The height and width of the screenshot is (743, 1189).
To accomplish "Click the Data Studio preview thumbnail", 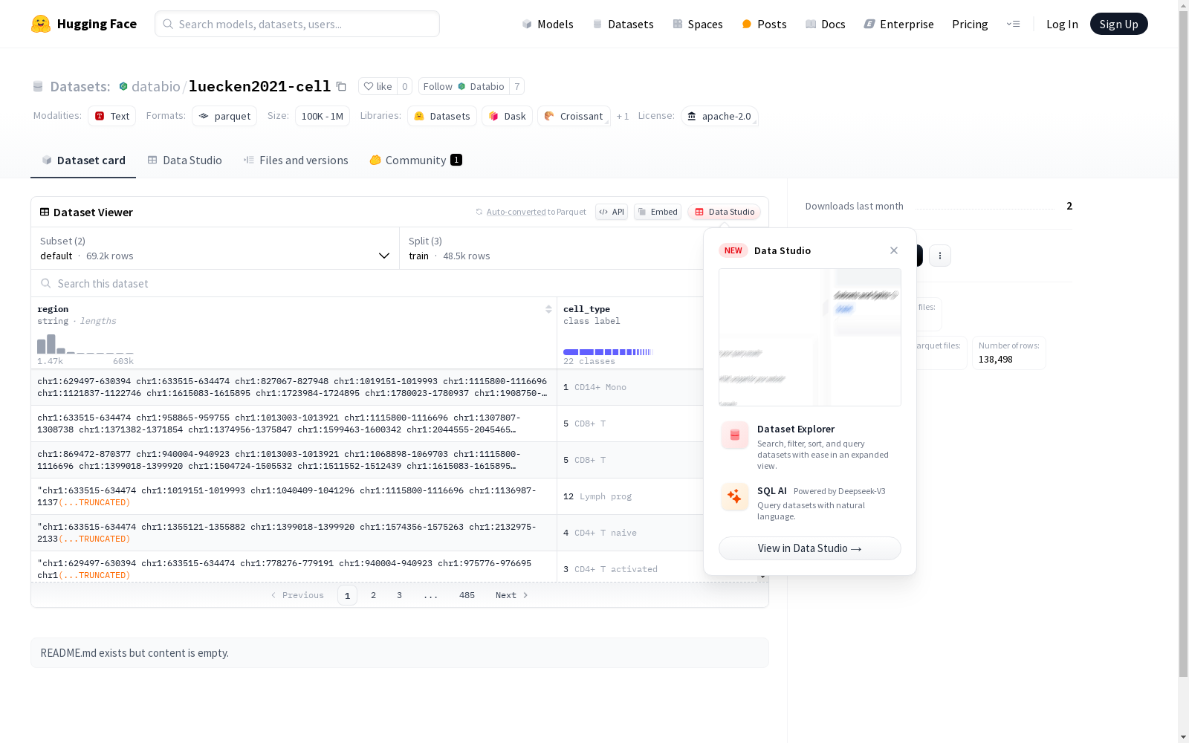I will coord(810,337).
